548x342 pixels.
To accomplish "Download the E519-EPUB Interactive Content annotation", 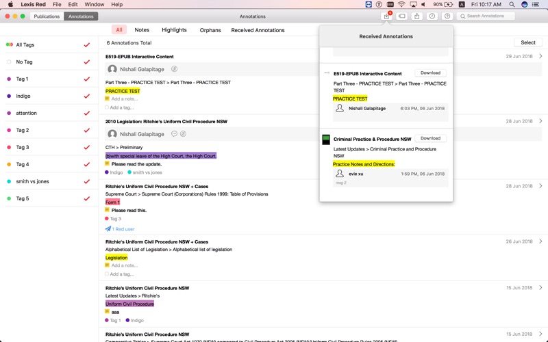I will pos(430,73).
